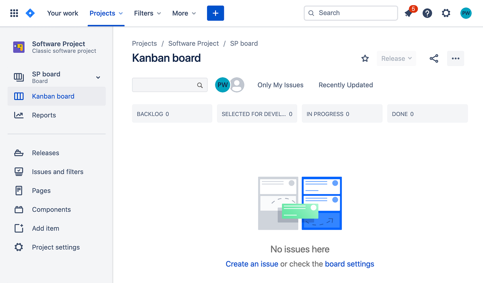
Task: Click Software Project breadcrumb link
Action: (x=194, y=43)
